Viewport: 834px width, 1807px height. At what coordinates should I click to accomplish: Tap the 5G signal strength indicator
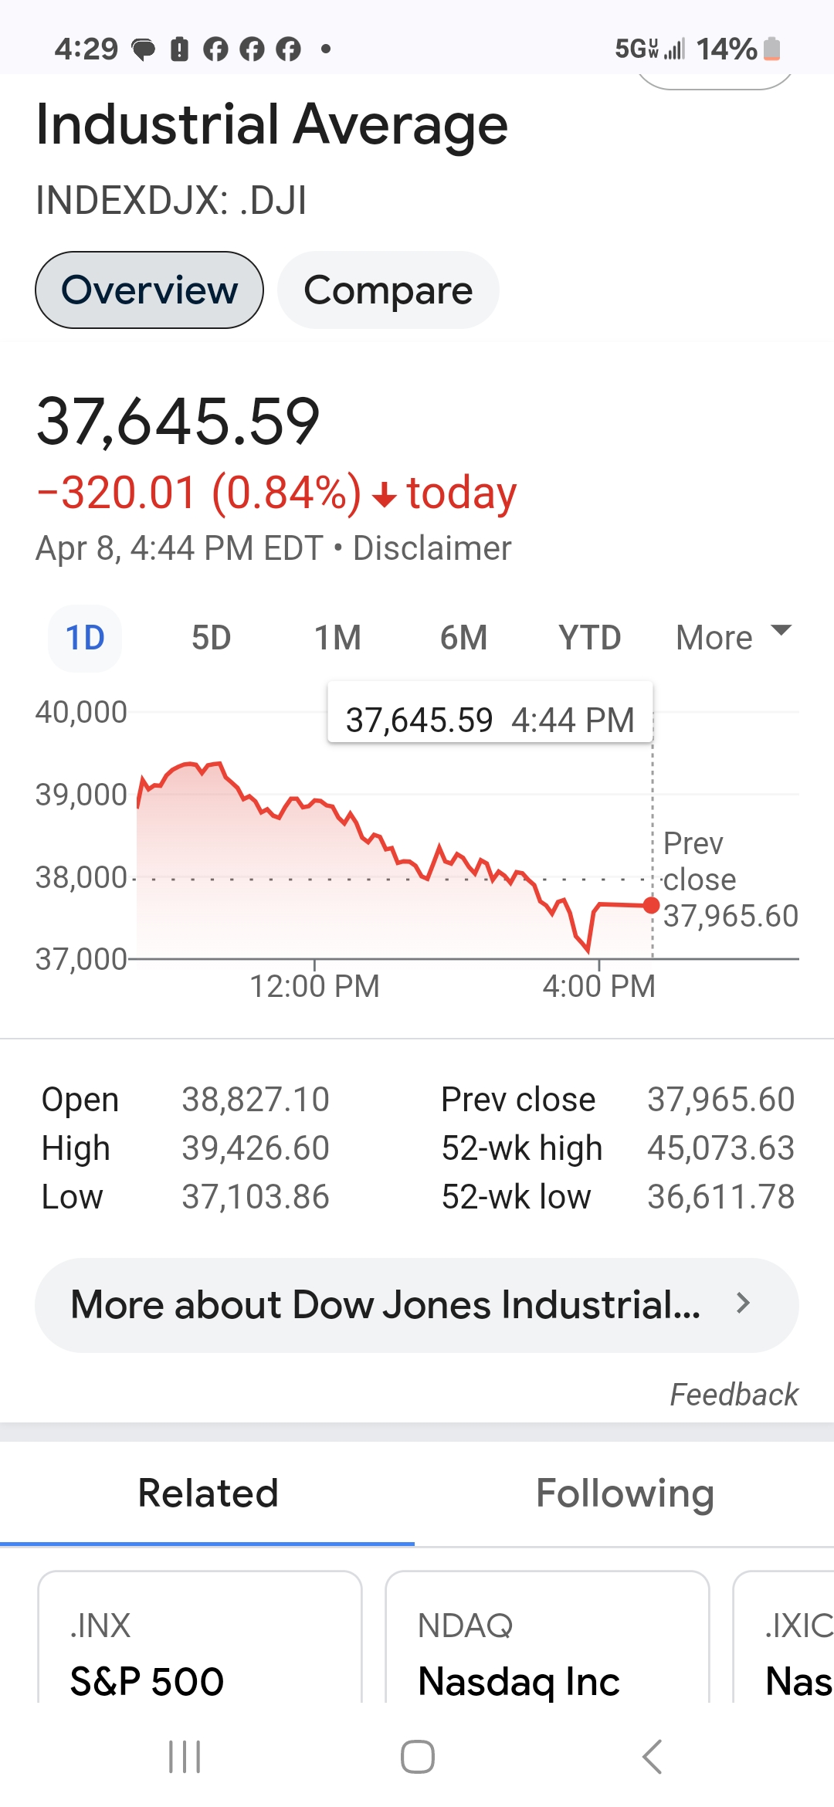pos(649,49)
